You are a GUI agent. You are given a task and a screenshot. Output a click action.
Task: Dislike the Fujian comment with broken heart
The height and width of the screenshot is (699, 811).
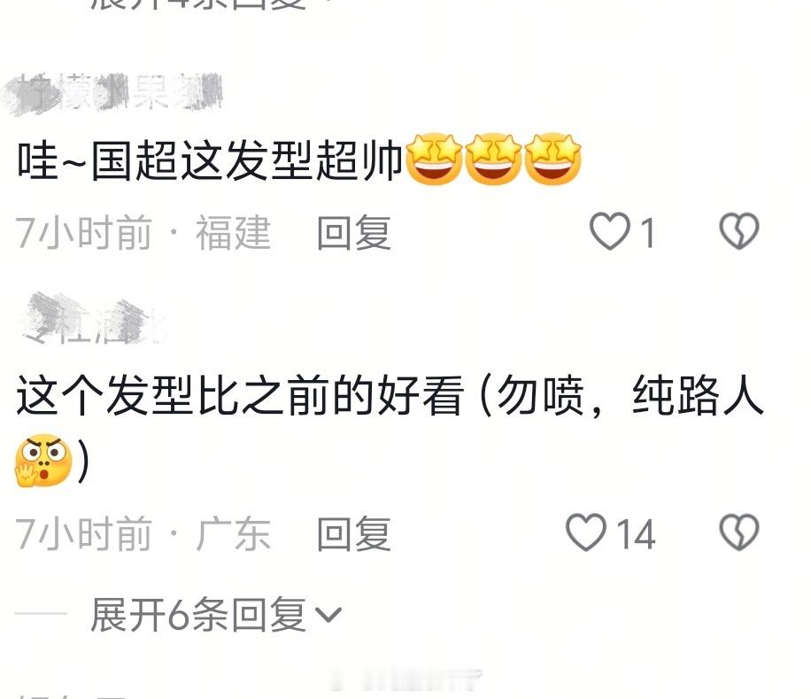coord(739,230)
